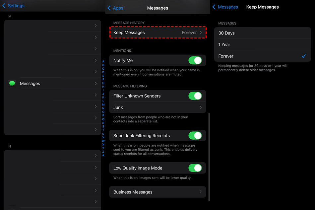The image size is (315, 210).
Task: Jump to the # index section
Action: 103,155
